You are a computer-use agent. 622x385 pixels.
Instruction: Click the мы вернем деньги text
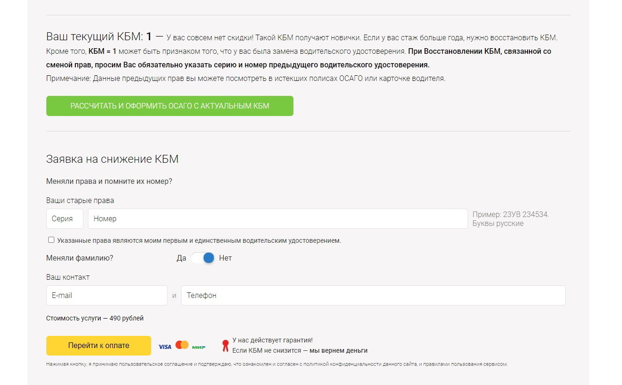pyautogui.click(x=338, y=350)
